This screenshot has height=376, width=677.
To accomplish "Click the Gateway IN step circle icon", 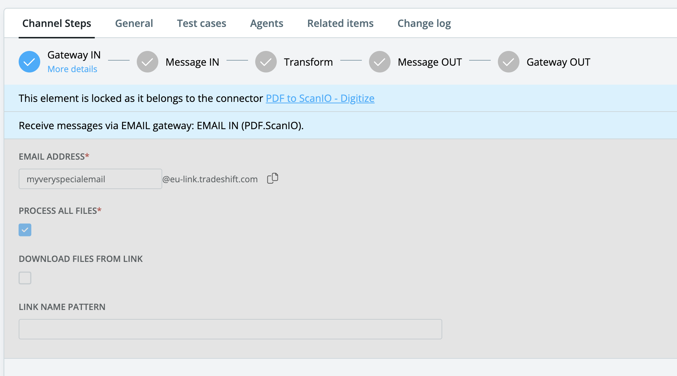I will [29, 62].
